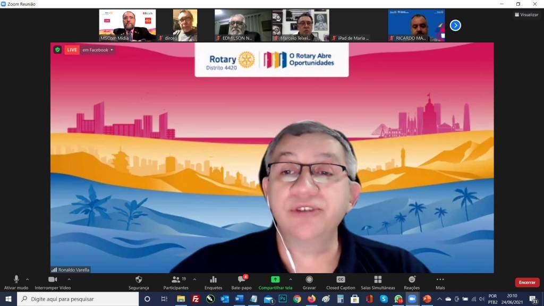Viewport: 544px width, 306px height.
Task: Open the Mais options menu
Action: point(440,282)
